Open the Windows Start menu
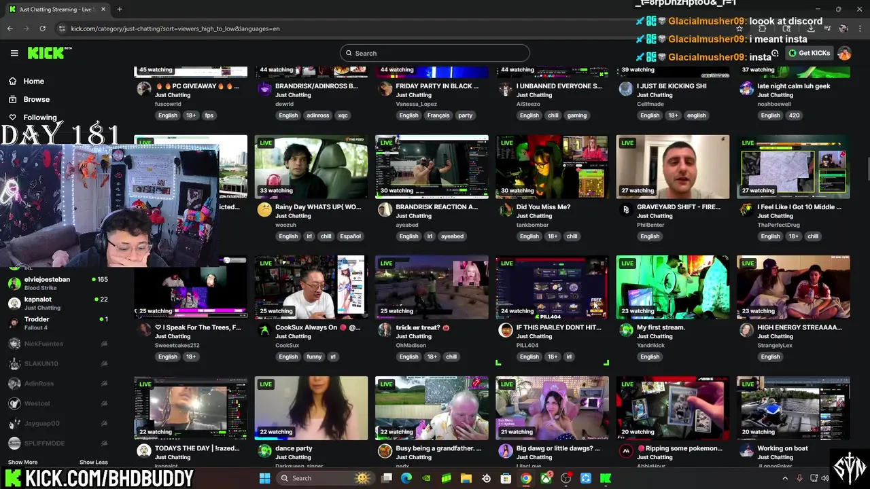870x489 pixels. point(264,478)
